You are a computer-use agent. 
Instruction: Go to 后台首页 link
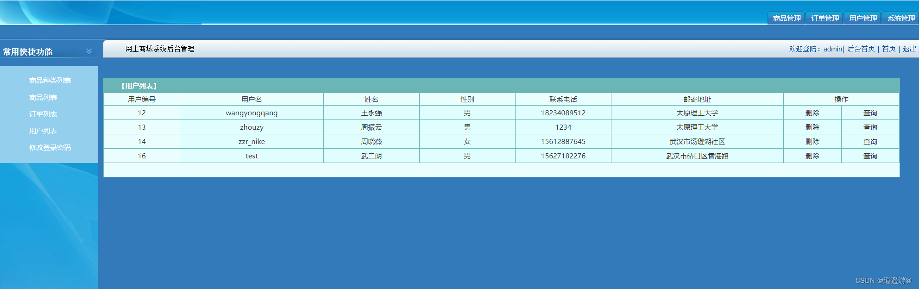coord(861,49)
